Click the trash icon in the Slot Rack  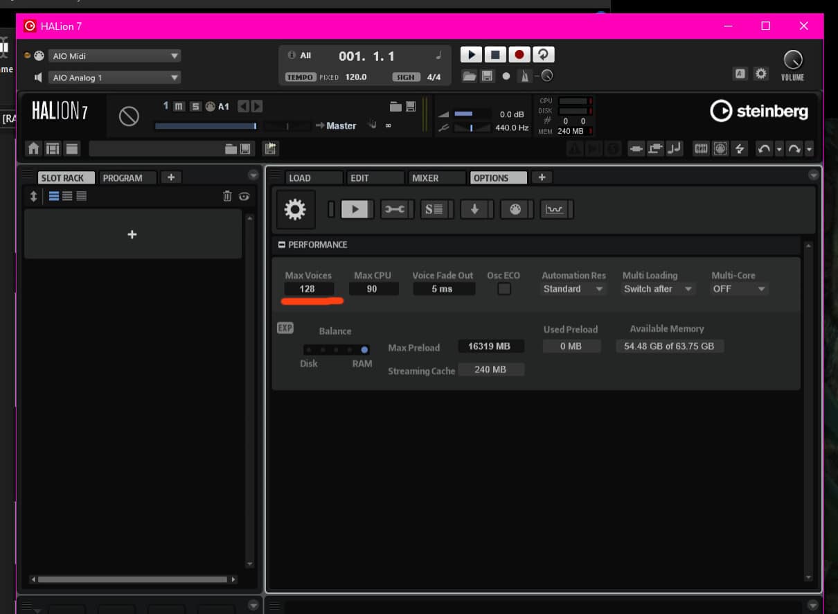coord(227,196)
